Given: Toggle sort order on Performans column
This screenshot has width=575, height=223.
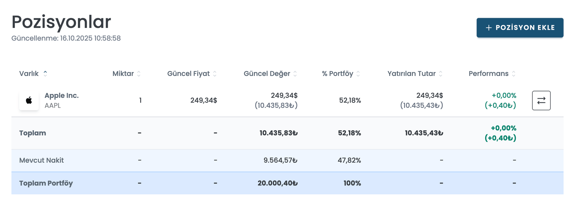Looking at the screenshot, I should click(x=514, y=74).
